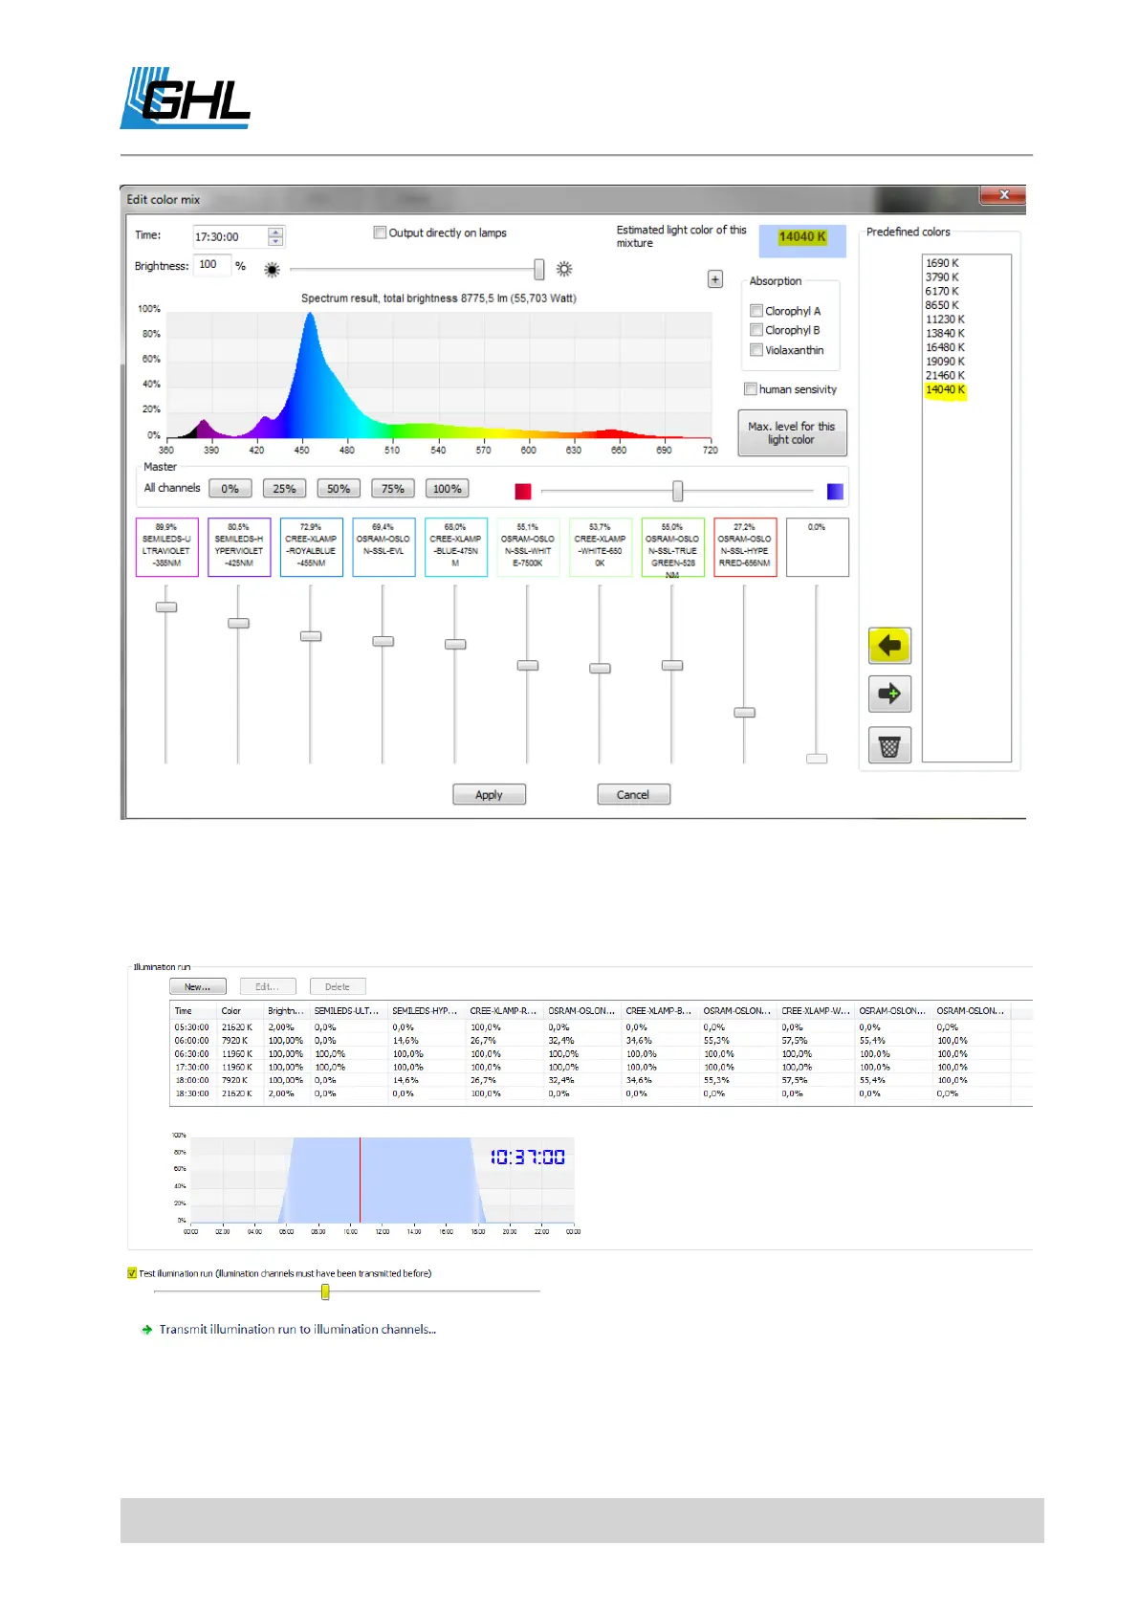This screenshot has width=1139, height=1611.
Task: Click the GHL logo
Action: click(186, 98)
